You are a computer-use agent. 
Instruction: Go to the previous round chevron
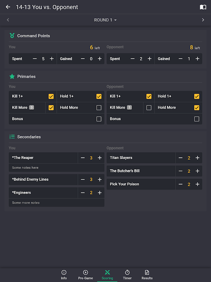(x=8, y=20)
